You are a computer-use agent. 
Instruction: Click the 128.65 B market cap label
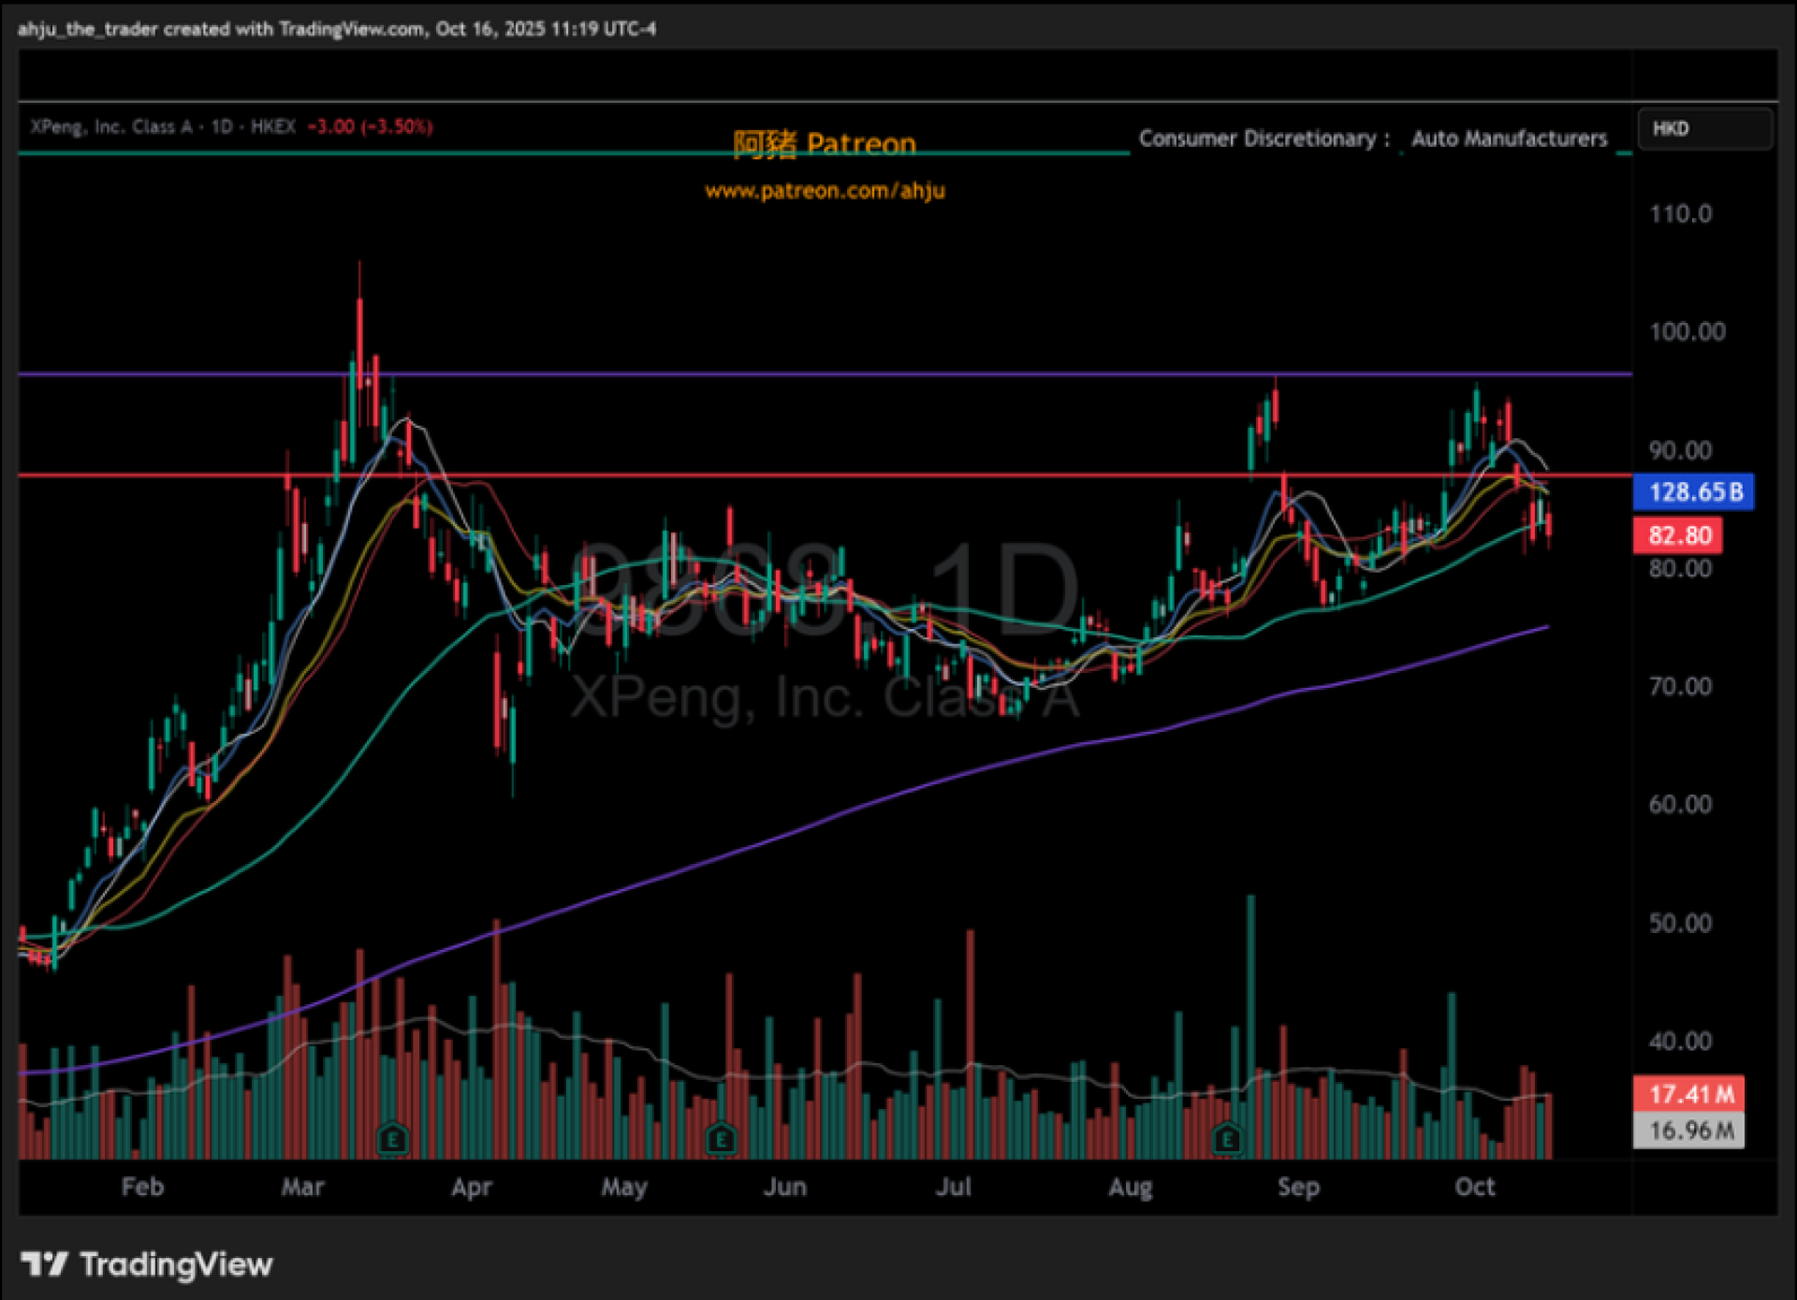click(x=1694, y=491)
